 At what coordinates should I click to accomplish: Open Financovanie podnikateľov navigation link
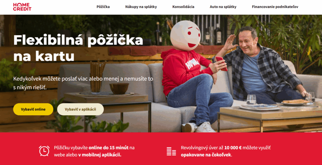[x=275, y=7]
